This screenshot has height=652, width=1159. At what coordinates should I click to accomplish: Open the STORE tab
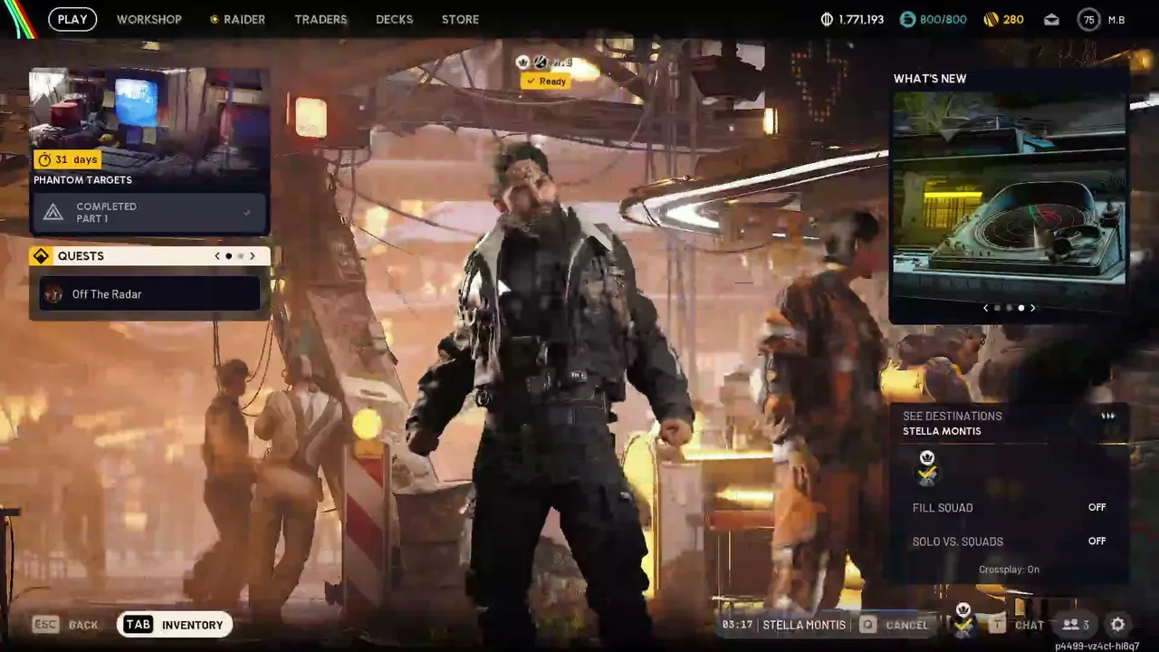pyautogui.click(x=460, y=19)
